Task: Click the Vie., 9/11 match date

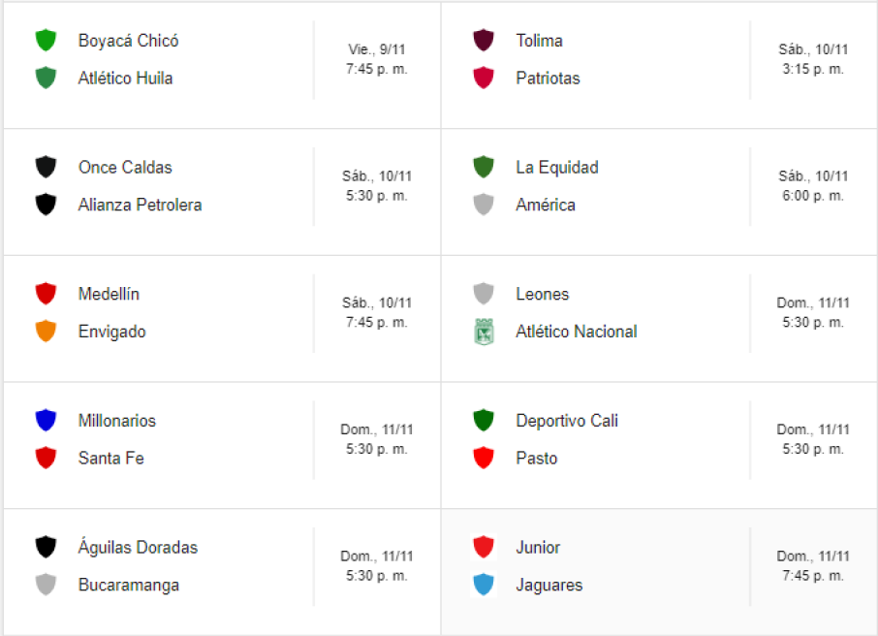Action: pos(377,49)
